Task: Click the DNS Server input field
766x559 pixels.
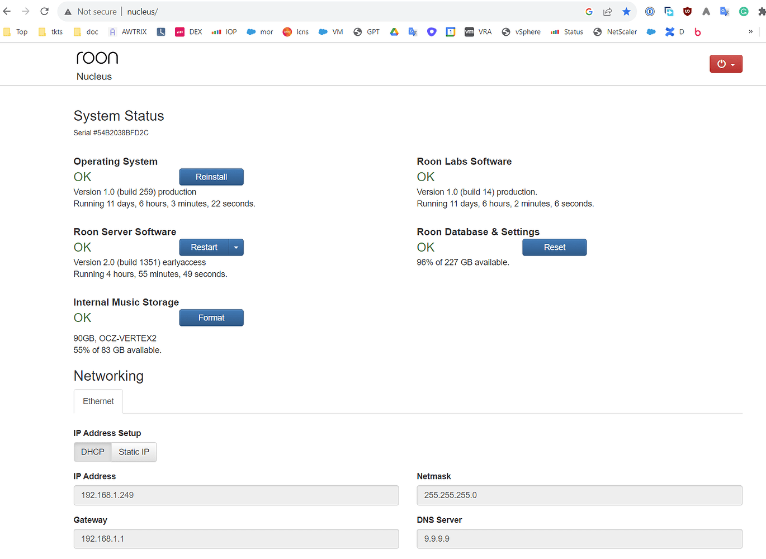Action: (579, 538)
